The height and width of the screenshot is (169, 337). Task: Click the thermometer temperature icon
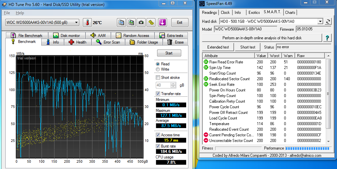tap(87, 22)
